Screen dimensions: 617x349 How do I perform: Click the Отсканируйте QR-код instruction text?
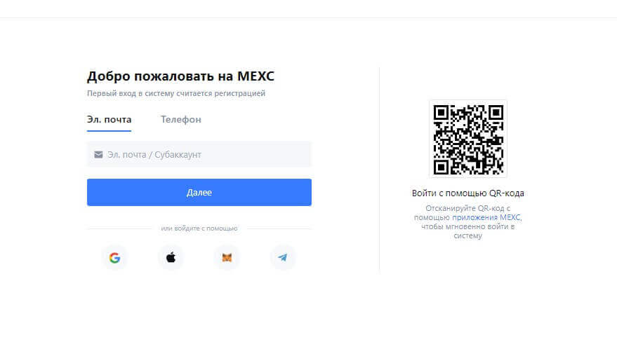tap(468, 208)
